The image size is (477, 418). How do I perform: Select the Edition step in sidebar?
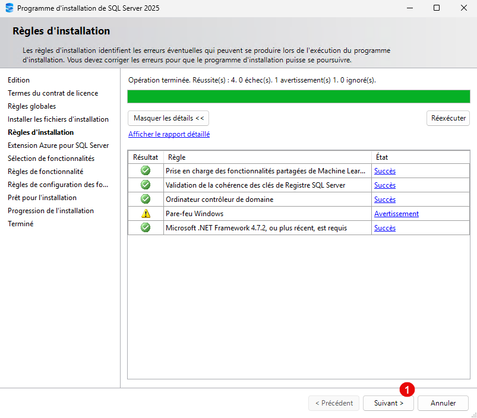pyautogui.click(x=18, y=80)
